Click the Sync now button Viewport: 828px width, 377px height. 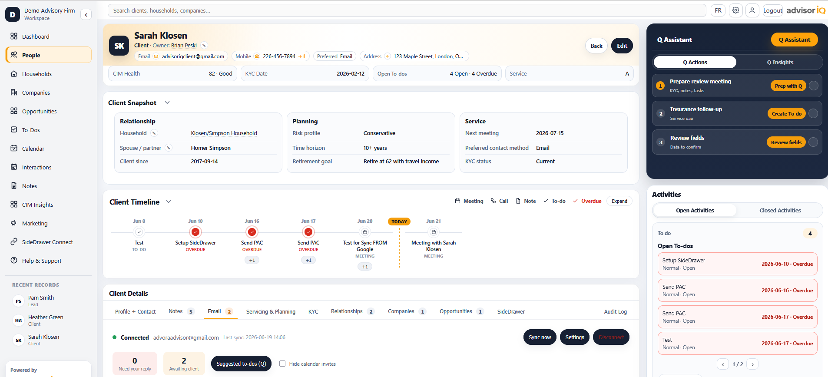[x=540, y=337]
